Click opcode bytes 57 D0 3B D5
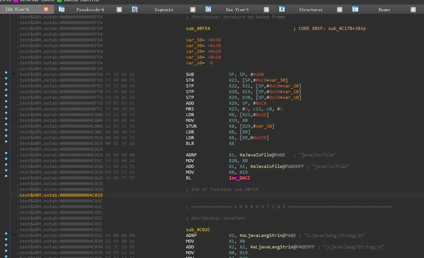The width and height of the screenshot is (424, 258). tap(120, 109)
